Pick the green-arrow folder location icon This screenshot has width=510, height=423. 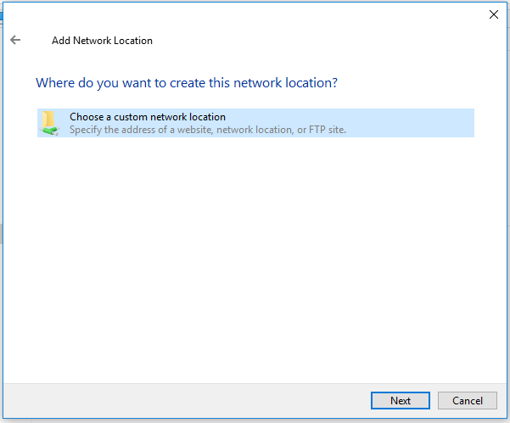50,124
